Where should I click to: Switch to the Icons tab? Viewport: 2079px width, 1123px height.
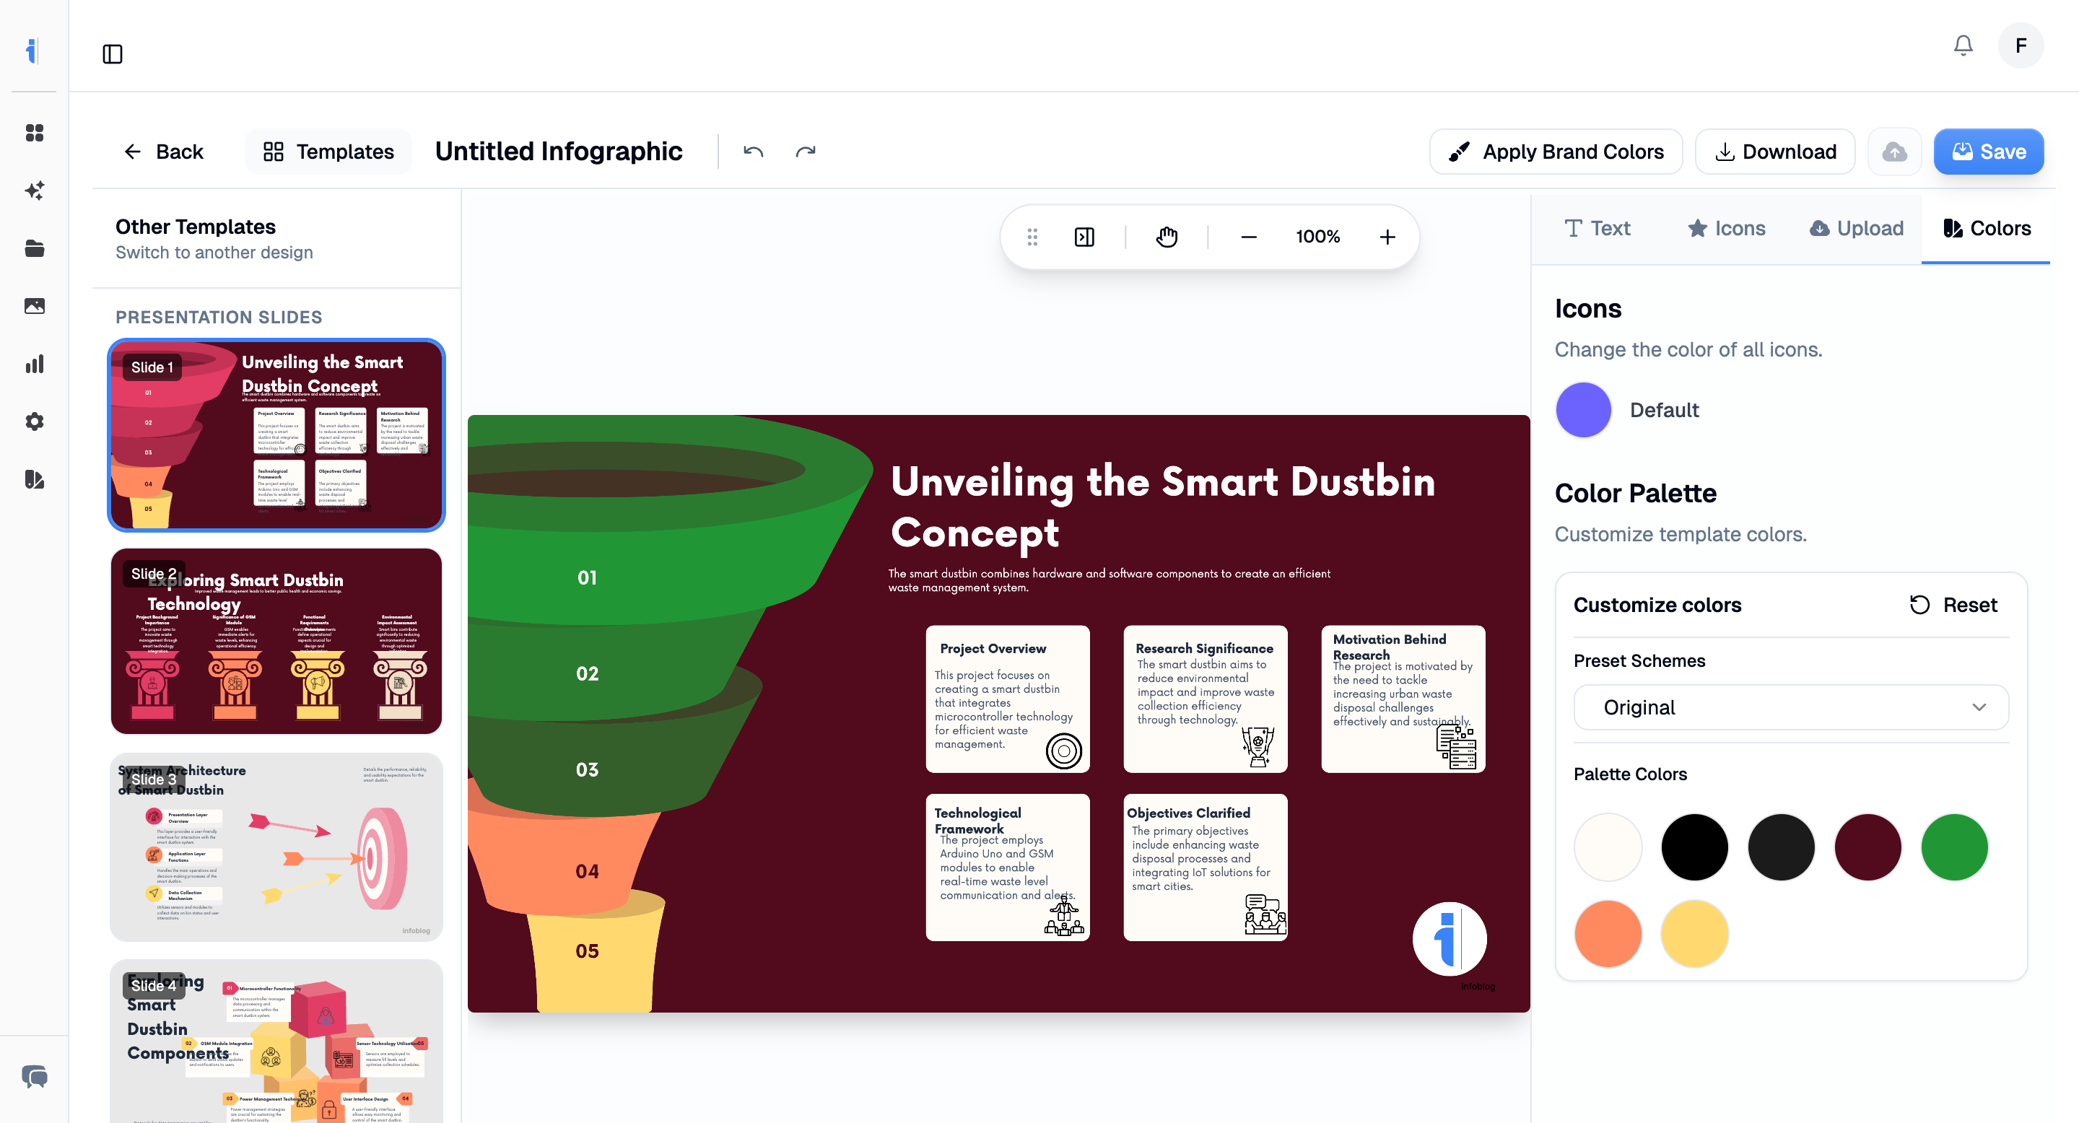(x=1725, y=228)
